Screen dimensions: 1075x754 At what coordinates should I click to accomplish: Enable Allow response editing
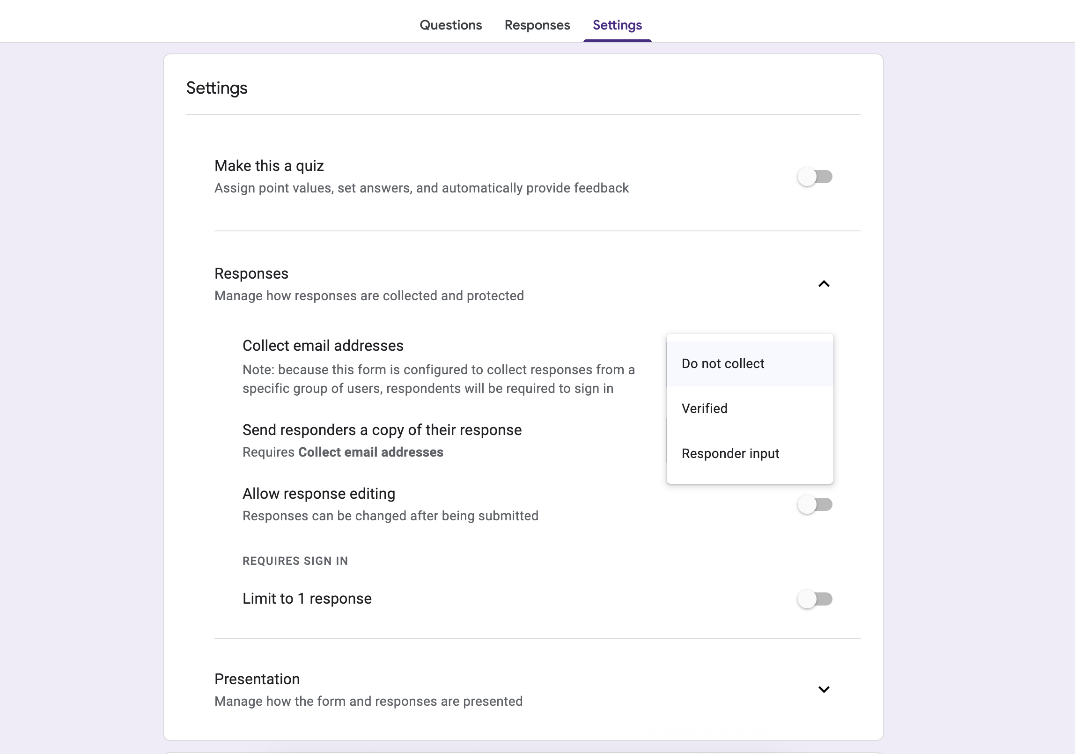[x=815, y=504]
